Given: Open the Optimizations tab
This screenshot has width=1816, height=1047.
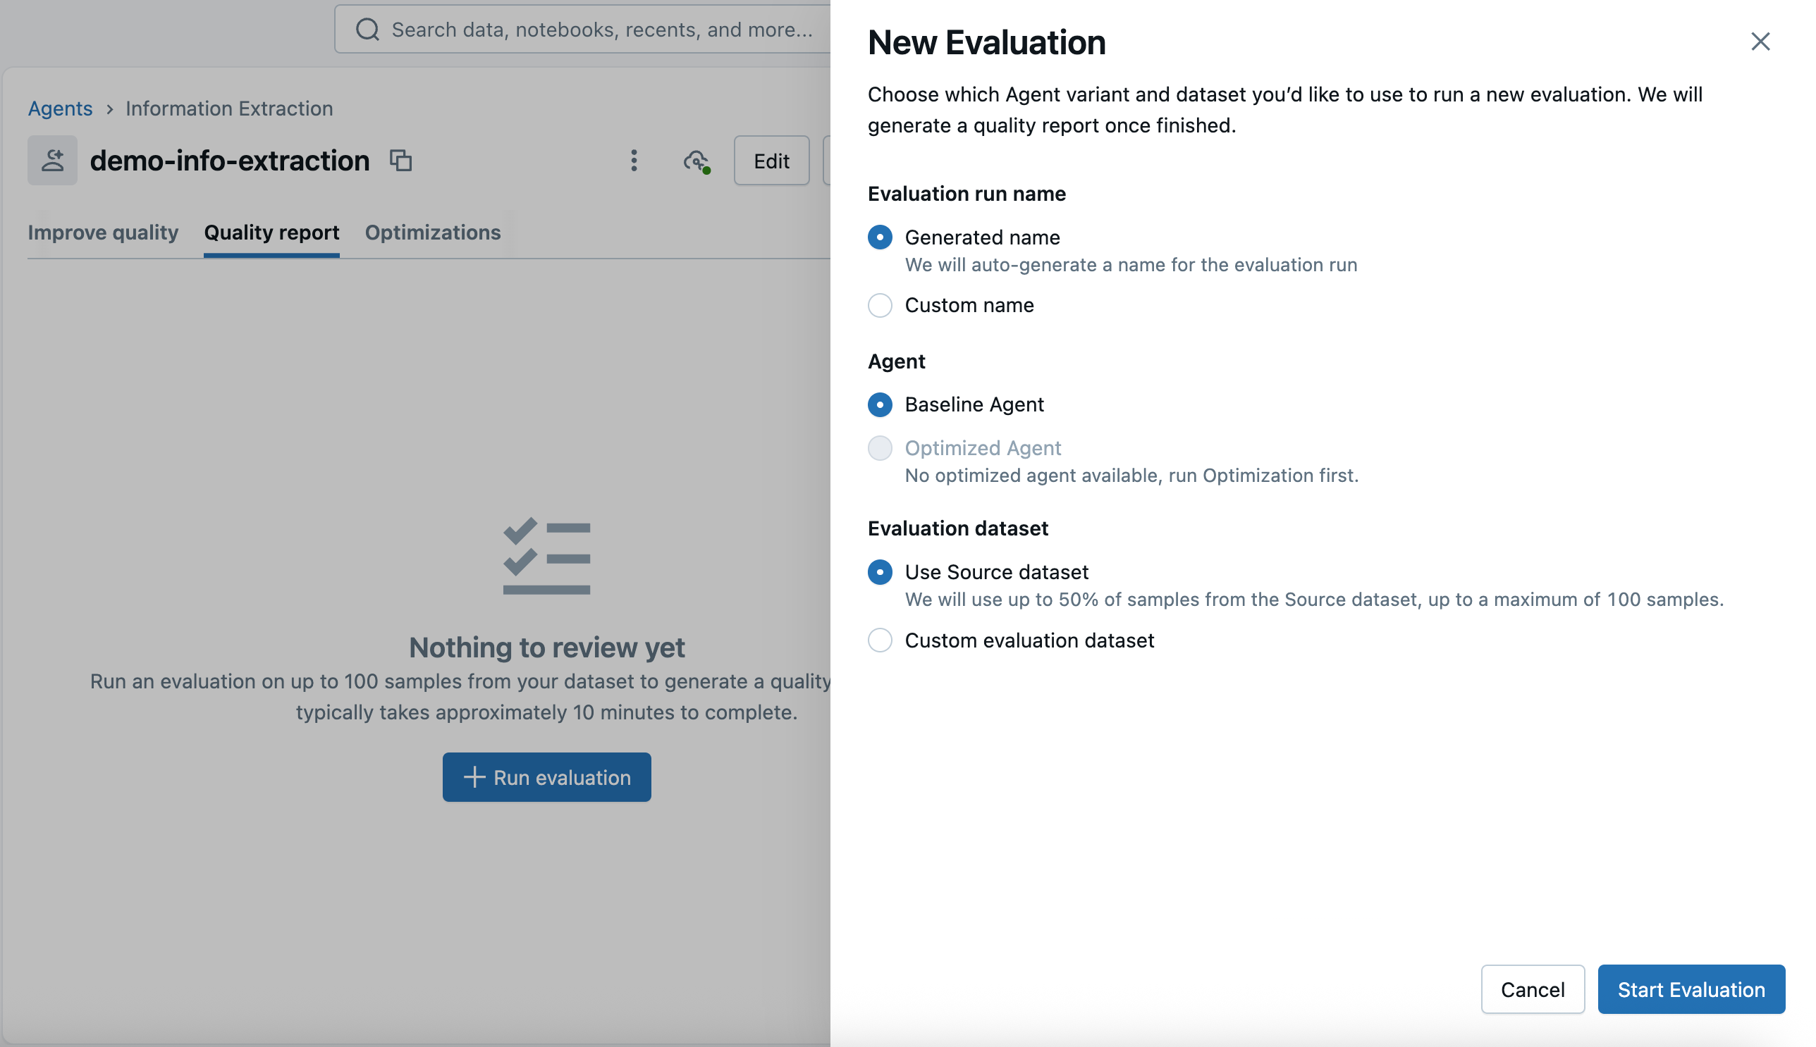Looking at the screenshot, I should pyautogui.click(x=432, y=233).
